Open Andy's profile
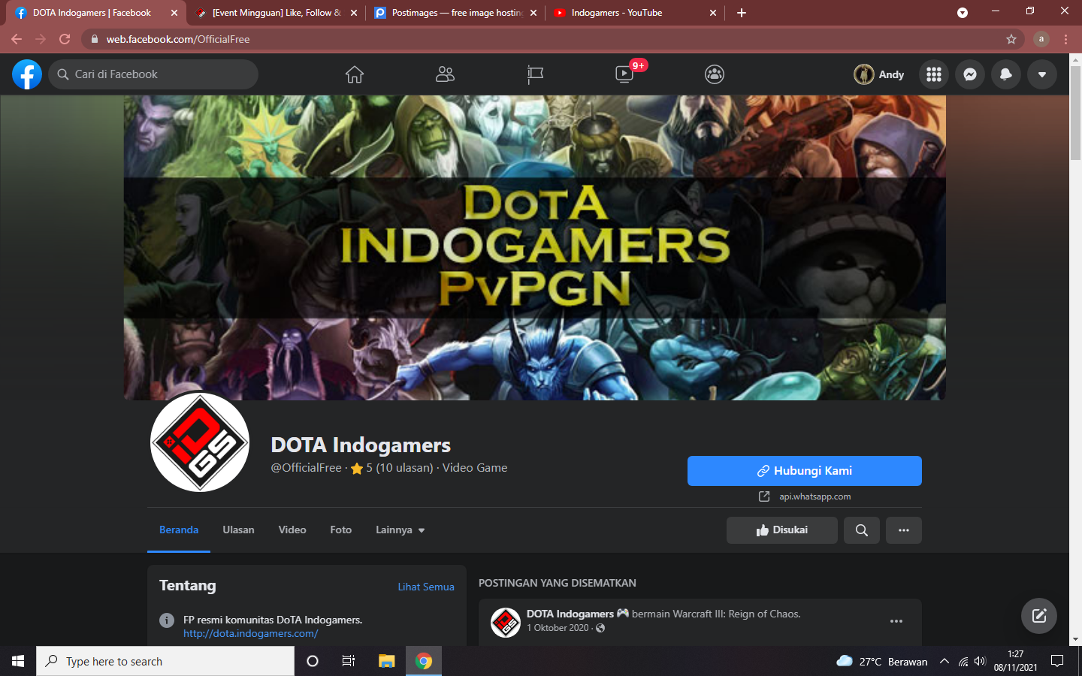This screenshot has width=1082, height=676. 879,74
